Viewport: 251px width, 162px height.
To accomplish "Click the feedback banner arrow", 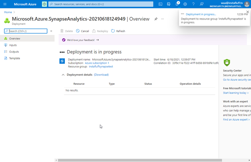I will point(97,40).
